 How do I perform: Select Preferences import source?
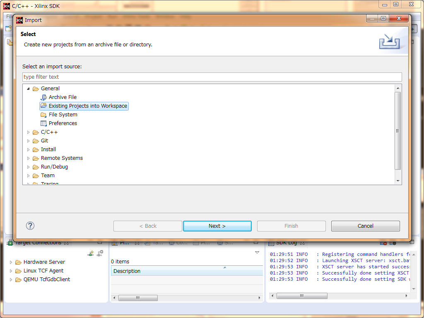click(x=63, y=123)
